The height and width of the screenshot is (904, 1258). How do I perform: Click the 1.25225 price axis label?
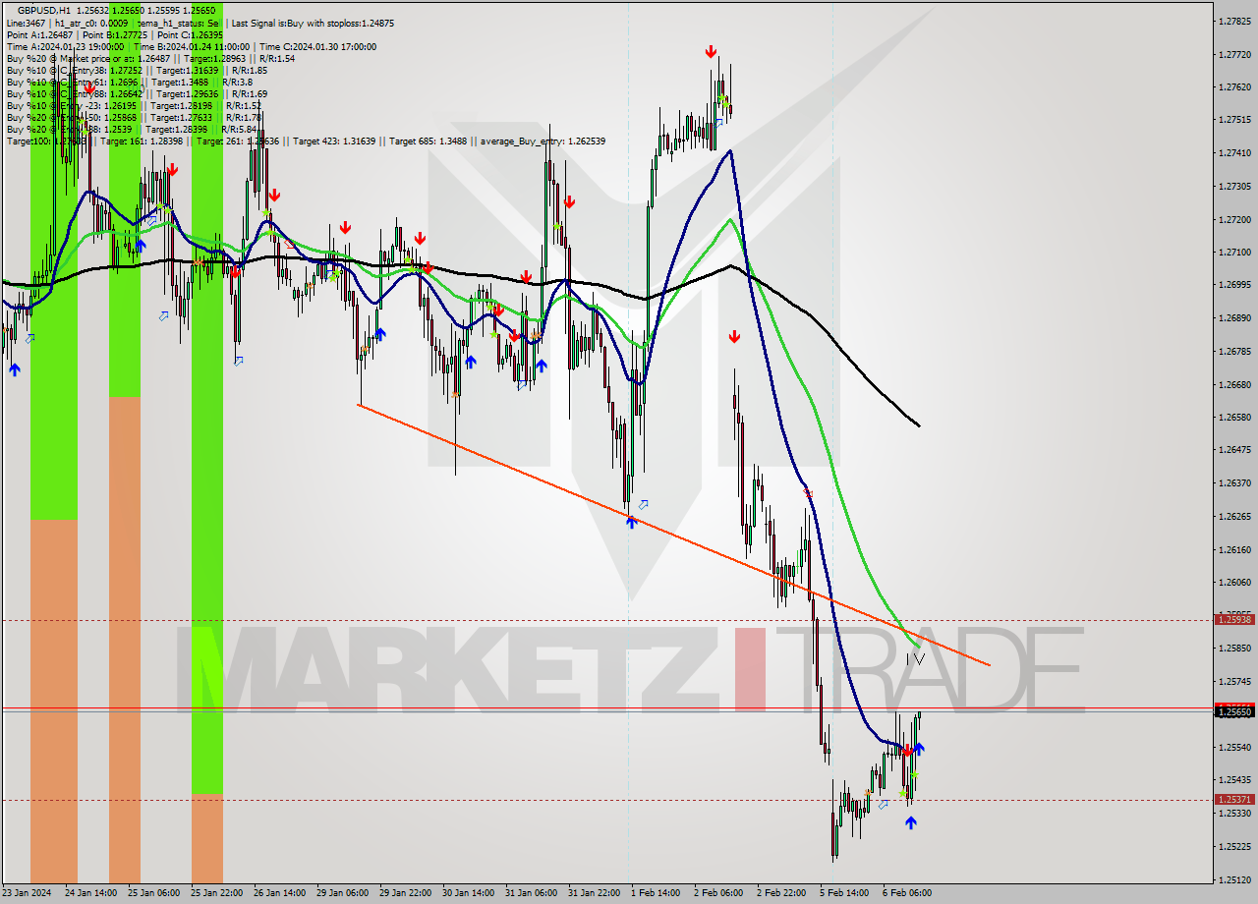click(x=1235, y=845)
